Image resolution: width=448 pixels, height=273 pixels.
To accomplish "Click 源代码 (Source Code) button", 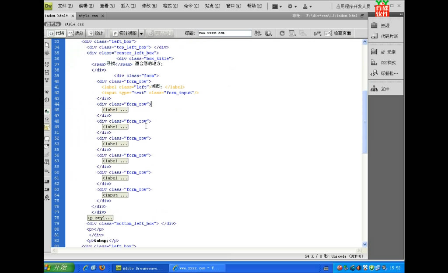I will click(52, 24).
